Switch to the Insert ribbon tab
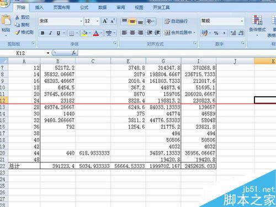Screen dimensions: 276x207 [x=39, y=8]
